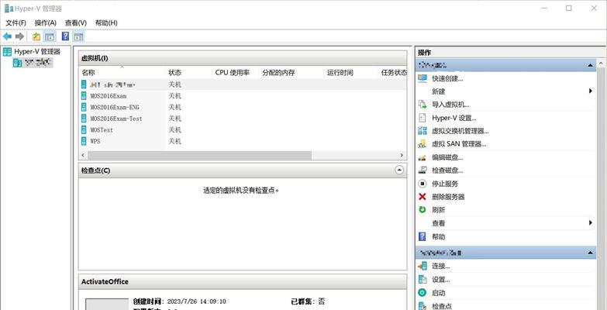Click the 设置 icon under VM actions

point(422,280)
